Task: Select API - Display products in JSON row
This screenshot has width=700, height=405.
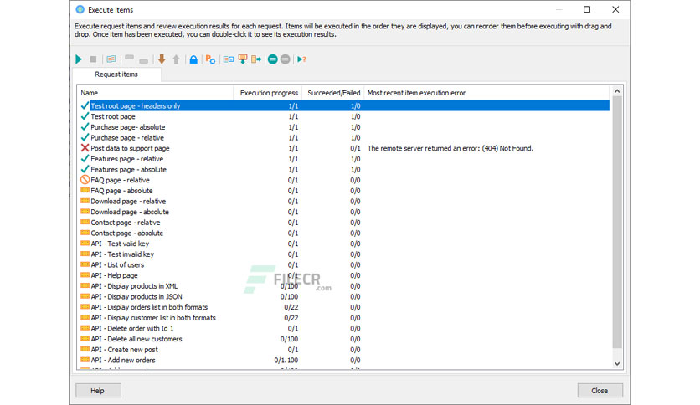Action: [344, 296]
